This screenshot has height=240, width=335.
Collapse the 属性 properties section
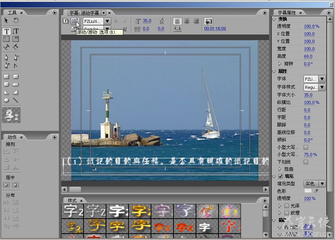tap(274, 71)
